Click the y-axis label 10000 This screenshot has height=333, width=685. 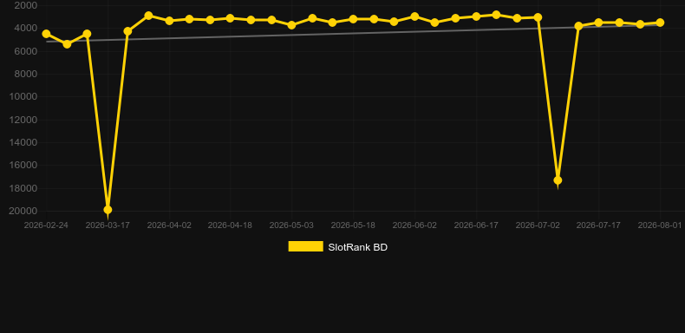[23, 96]
